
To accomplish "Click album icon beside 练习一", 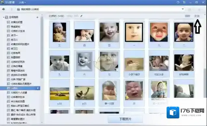I will (8, 35).
